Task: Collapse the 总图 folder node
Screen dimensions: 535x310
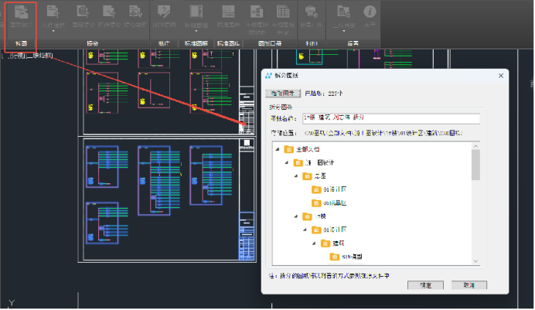Action: [295, 175]
